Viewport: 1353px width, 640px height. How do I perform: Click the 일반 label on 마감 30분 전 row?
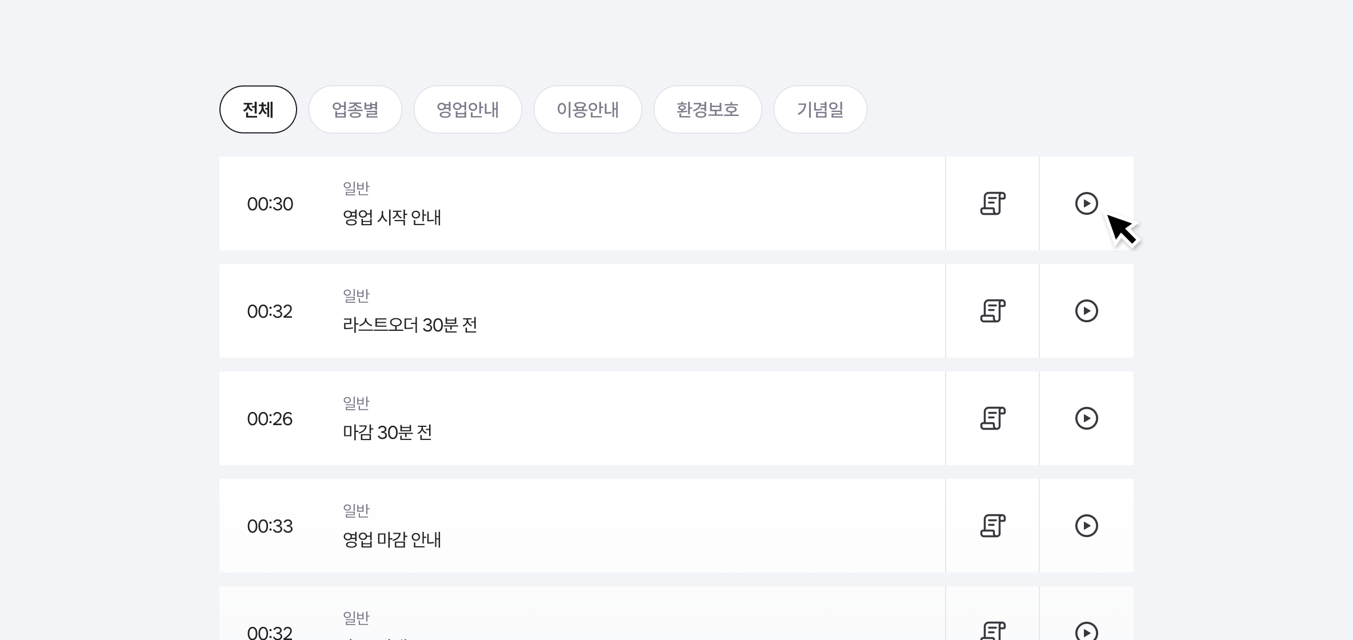point(355,402)
